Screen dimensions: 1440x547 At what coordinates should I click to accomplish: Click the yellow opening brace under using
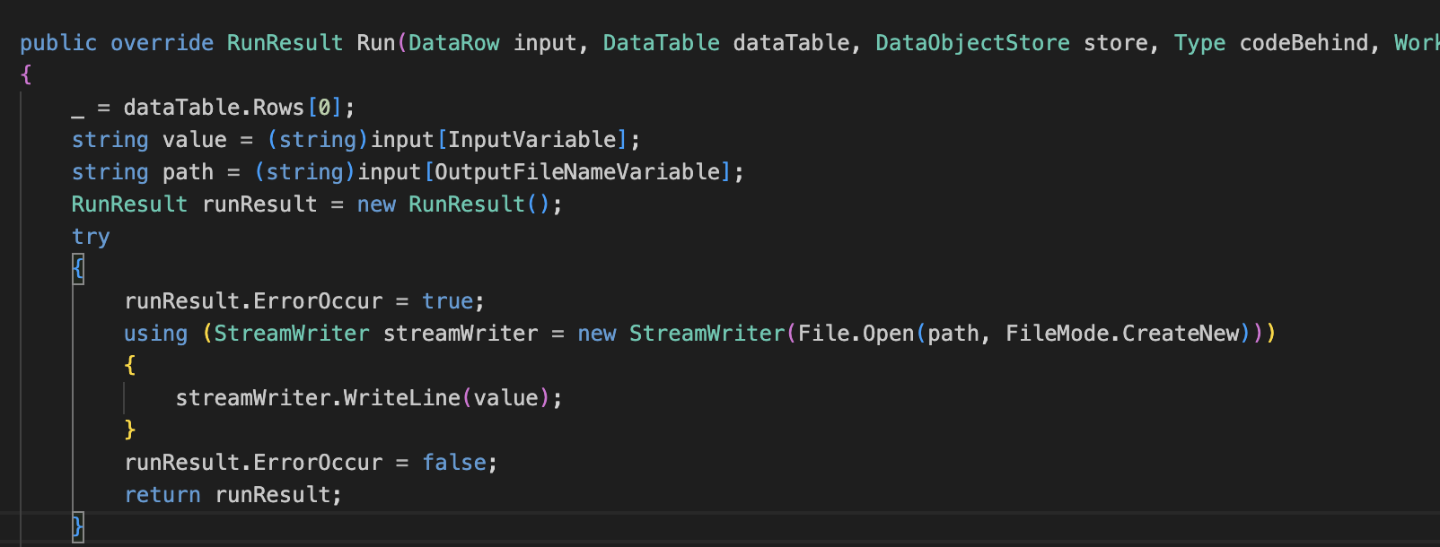[130, 365]
